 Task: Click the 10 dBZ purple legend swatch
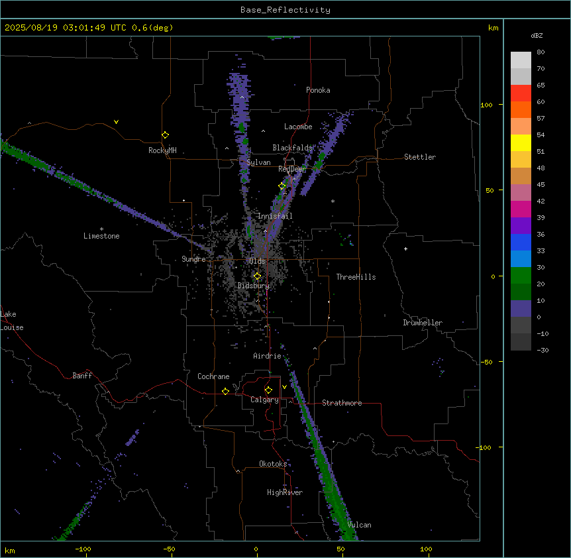pyautogui.click(x=521, y=309)
